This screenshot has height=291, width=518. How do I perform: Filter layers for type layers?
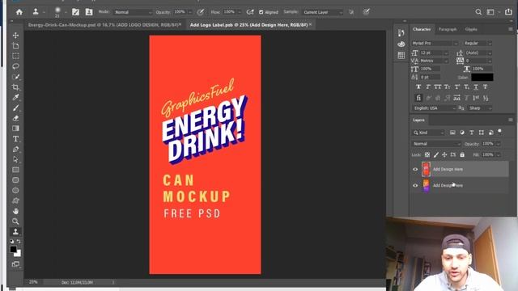(x=472, y=133)
